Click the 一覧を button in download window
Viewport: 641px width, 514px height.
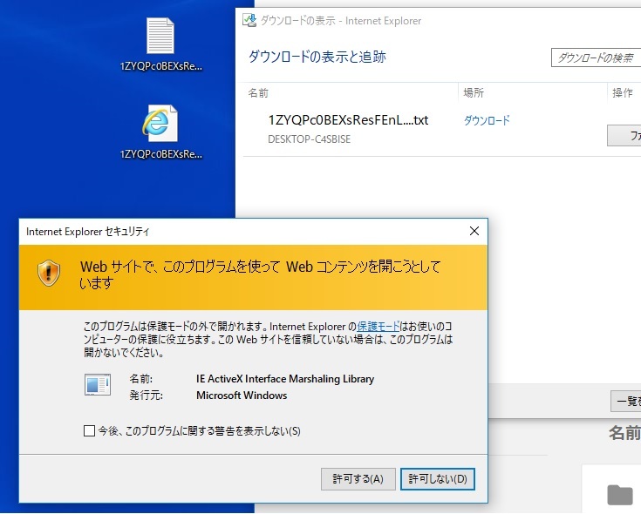point(625,401)
